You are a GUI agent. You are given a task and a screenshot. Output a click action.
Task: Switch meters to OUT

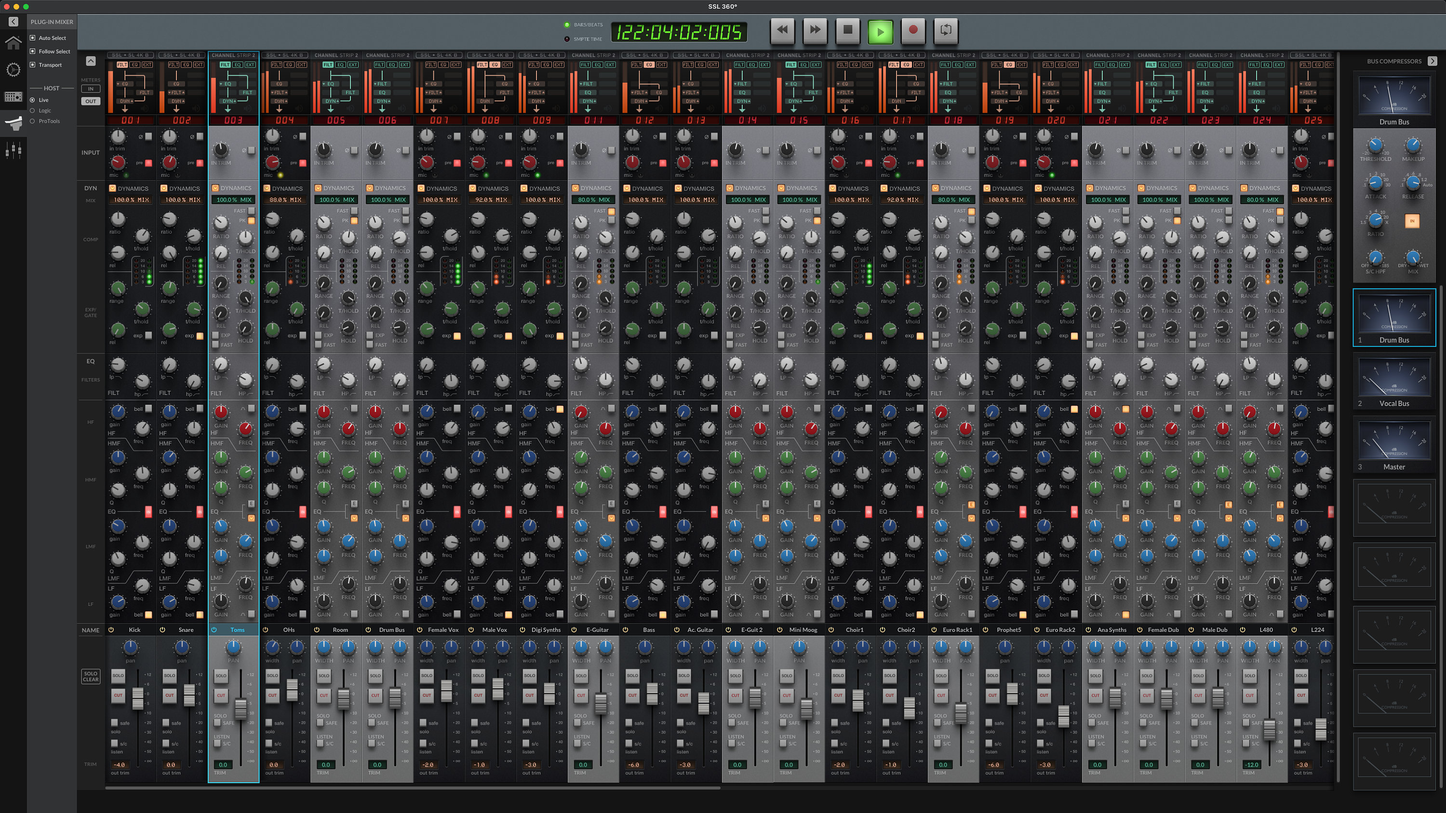(x=91, y=101)
